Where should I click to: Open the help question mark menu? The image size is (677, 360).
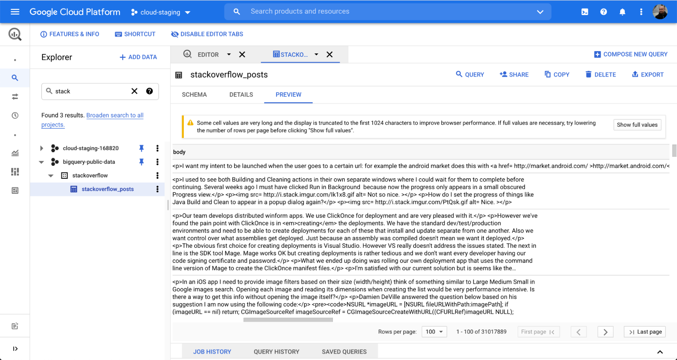click(x=604, y=12)
